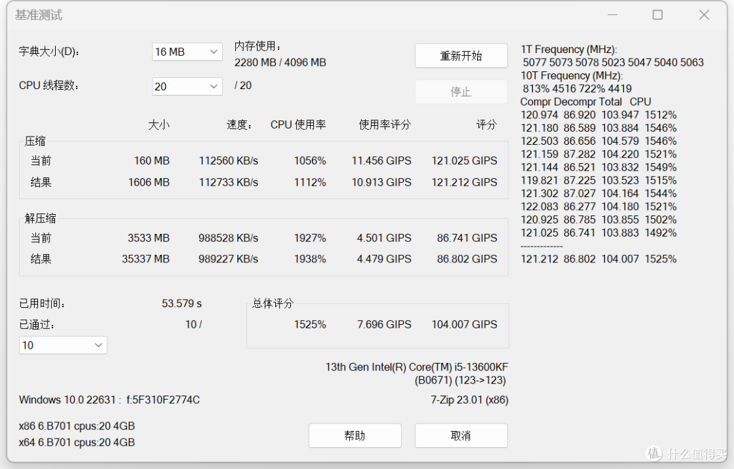734x469 pixels.
Task: Click the 基准测试 title bar text
Action: coord(38,14)
